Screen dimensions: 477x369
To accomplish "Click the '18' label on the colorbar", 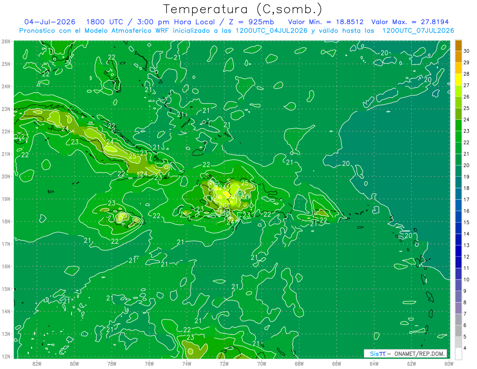I will pos(467,188).
